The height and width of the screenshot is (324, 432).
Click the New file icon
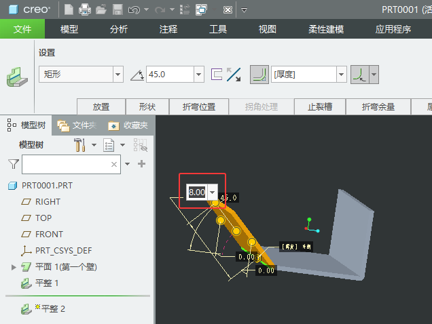pos(69,10)
